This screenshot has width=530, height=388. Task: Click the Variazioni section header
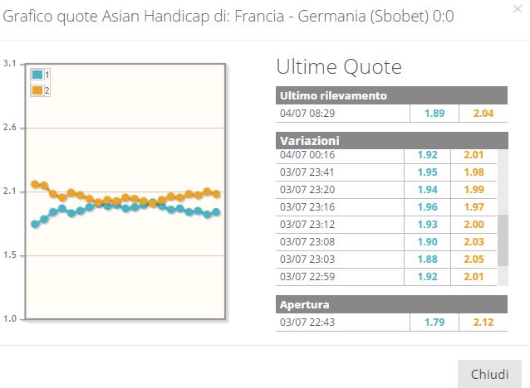[x=391, y=141]
